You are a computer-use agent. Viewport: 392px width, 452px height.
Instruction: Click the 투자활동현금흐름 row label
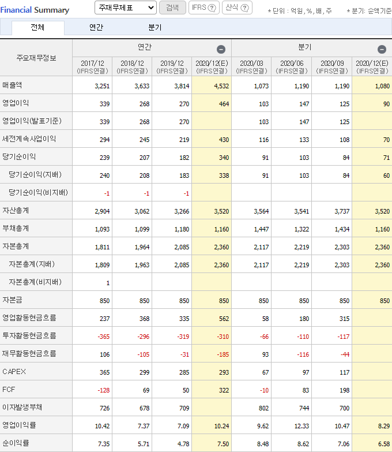coord(29,336)
